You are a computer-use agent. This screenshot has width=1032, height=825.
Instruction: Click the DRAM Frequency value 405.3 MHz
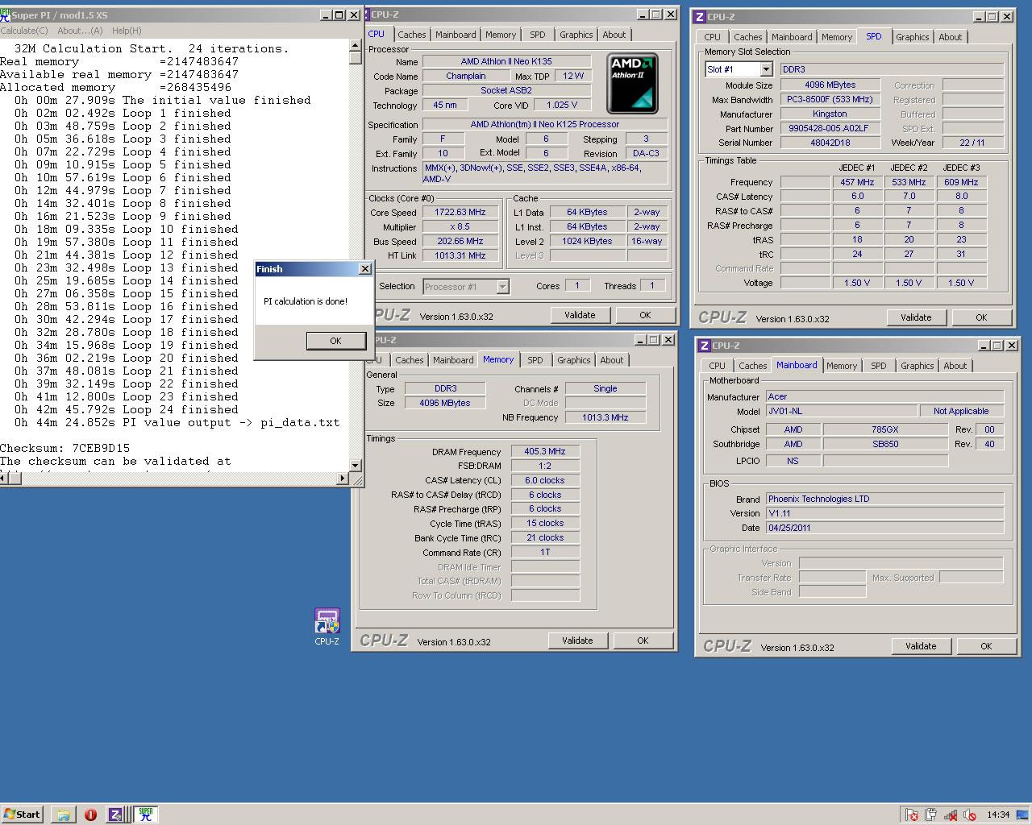545,452
